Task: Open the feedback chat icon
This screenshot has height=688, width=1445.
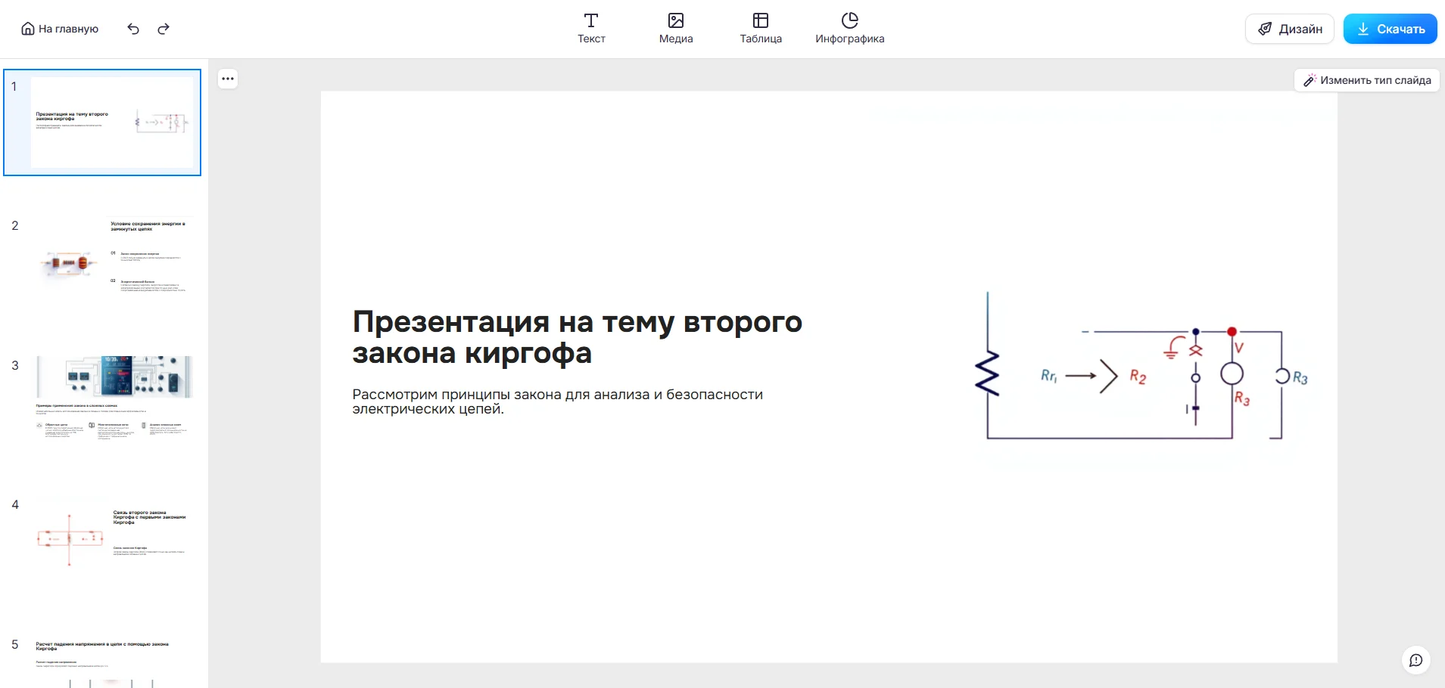Action: click(1415, 660)
